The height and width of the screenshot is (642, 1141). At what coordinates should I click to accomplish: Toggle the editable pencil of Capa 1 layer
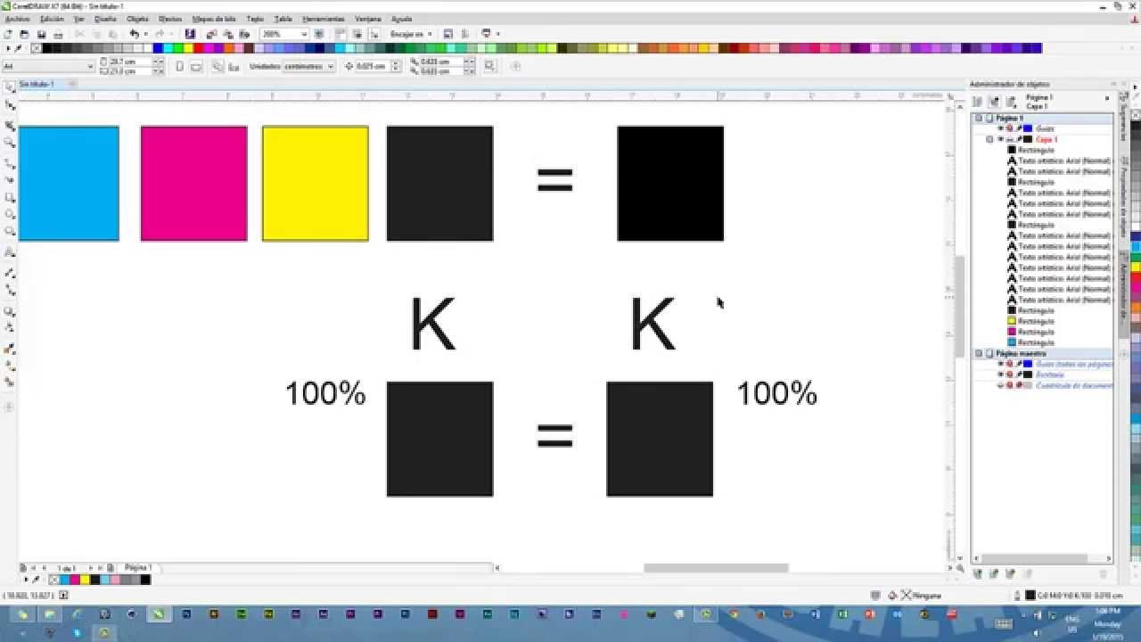(x=1019, y=139)
